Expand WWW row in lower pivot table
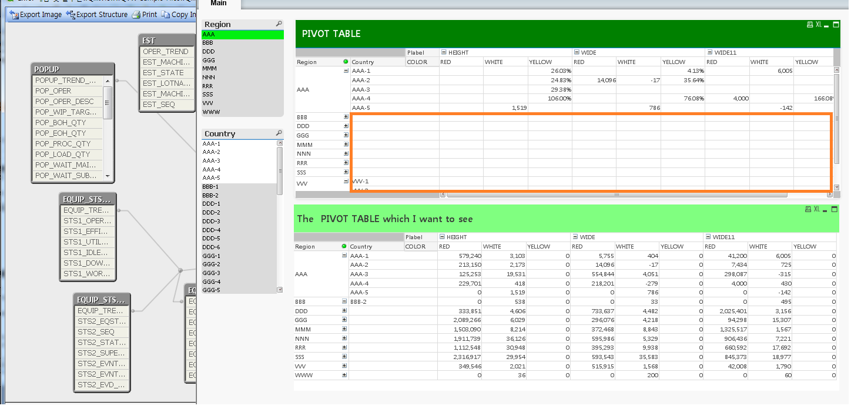Screen dimensions: 851x409 click(344, 375)
